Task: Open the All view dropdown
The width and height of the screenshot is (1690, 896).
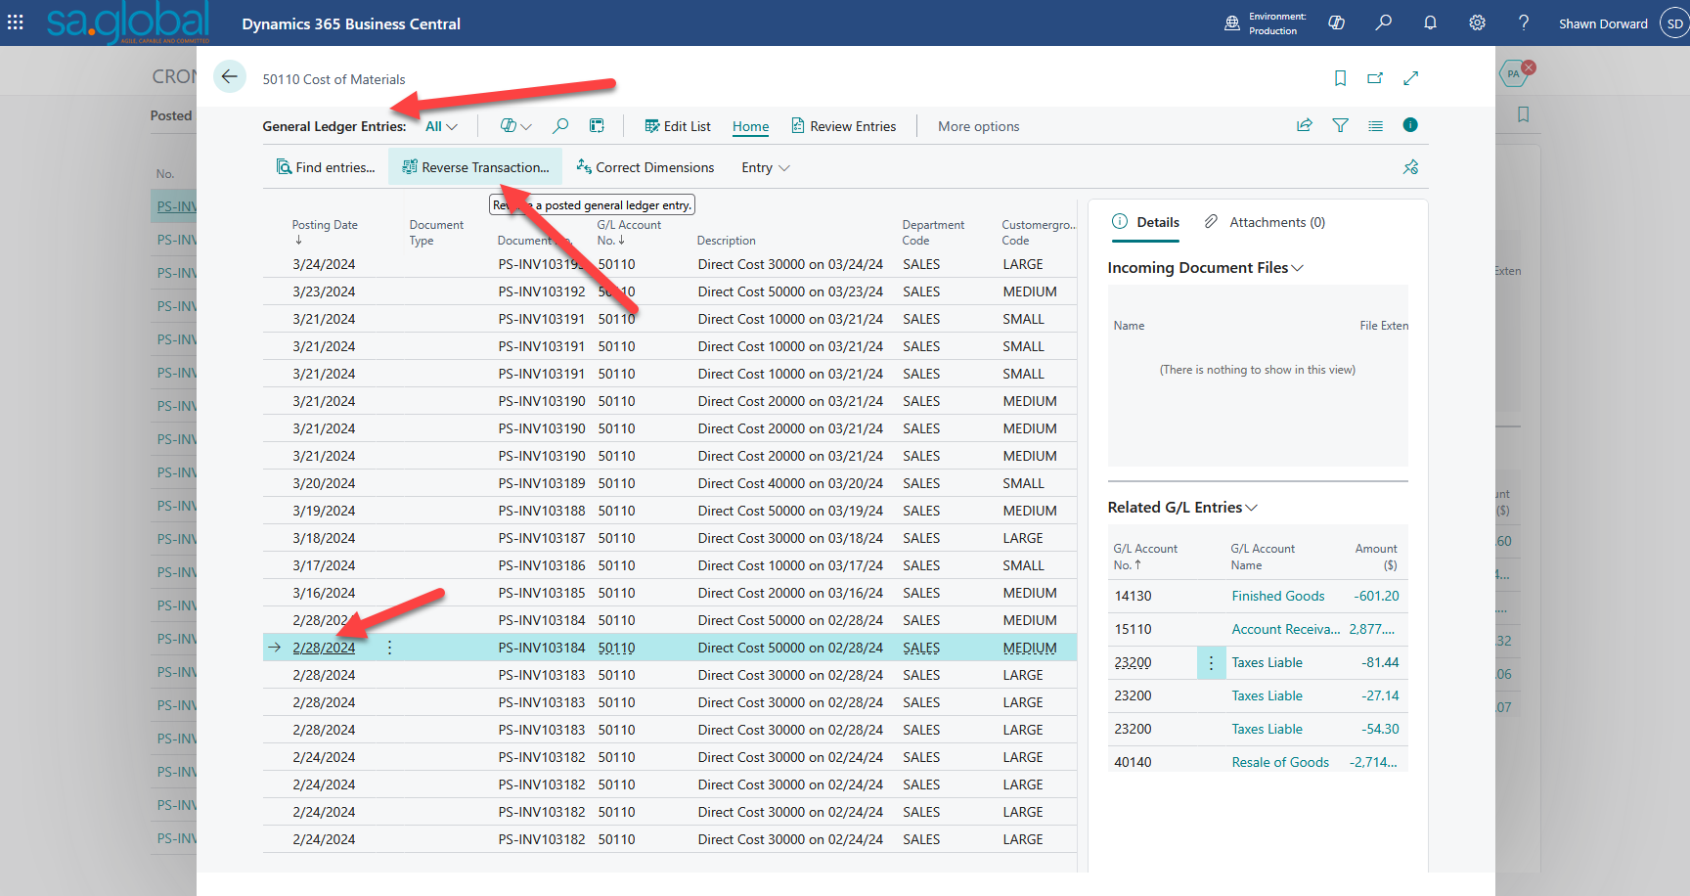Action: [x=441, y=126]
